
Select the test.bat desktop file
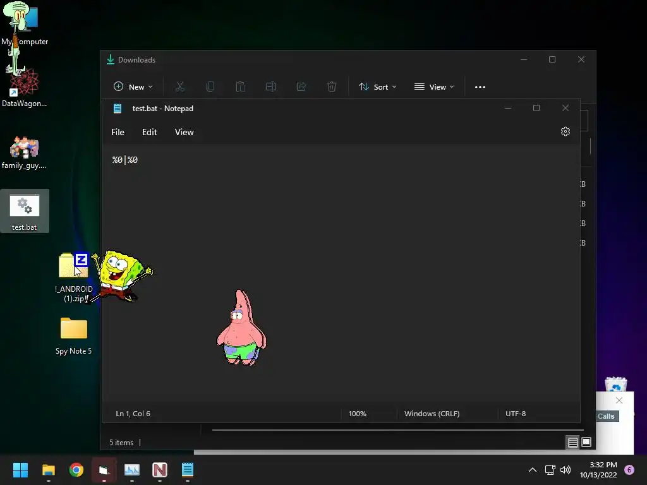(25, 211)
